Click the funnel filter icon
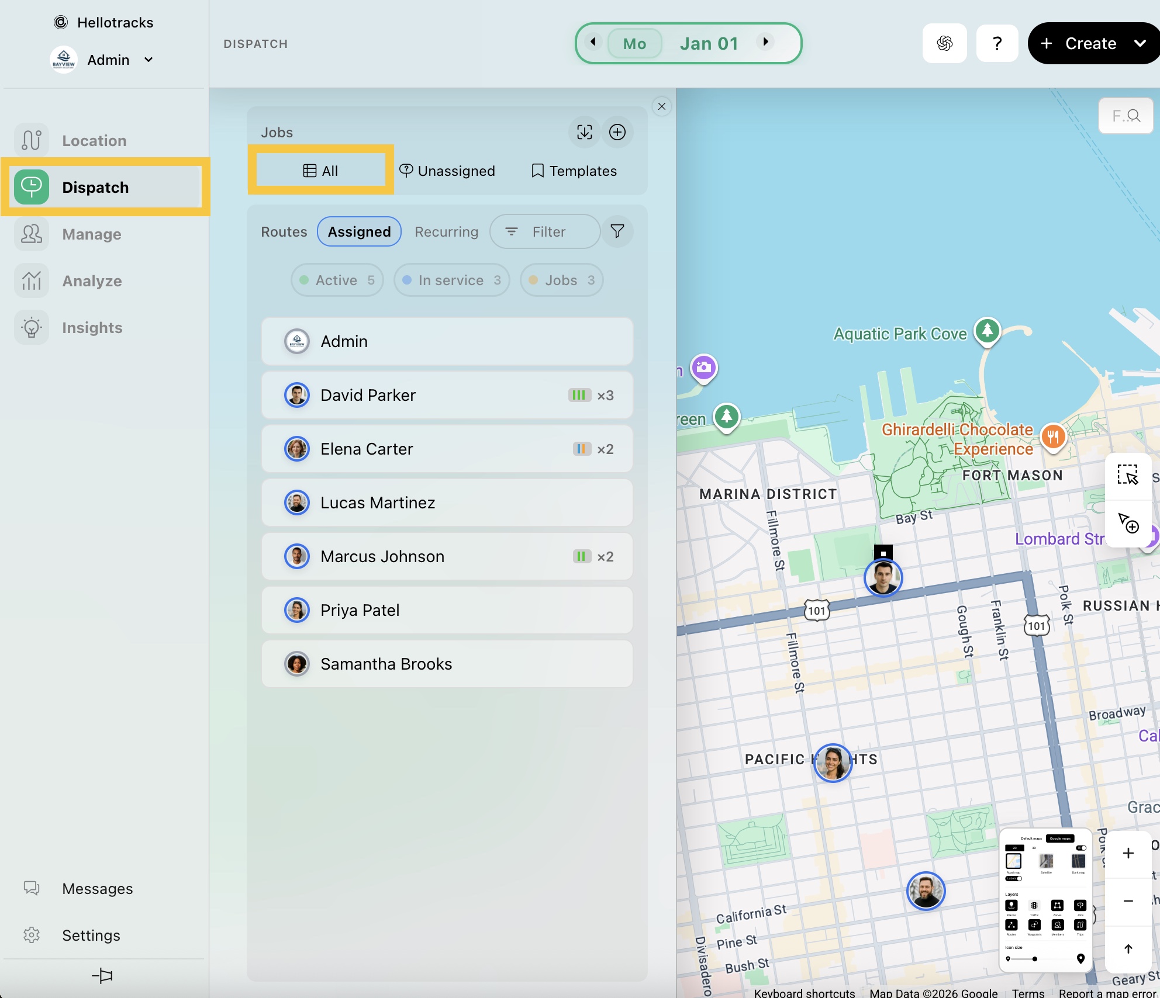 (617, 231)
